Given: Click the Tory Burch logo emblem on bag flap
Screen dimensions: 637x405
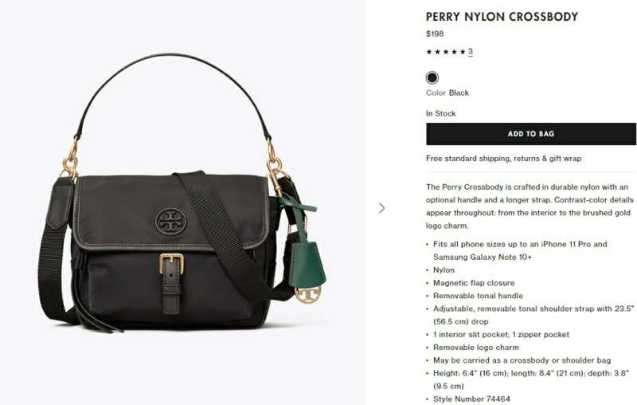Looking at the screenshot, I should click(170, 222).
